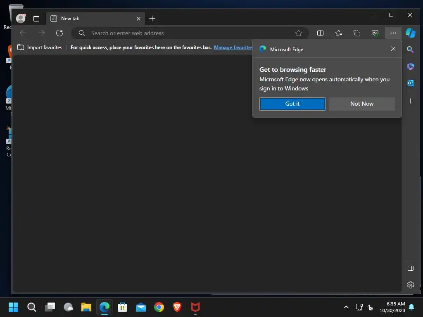Open File Explorer from taskbar

(86, 307)
